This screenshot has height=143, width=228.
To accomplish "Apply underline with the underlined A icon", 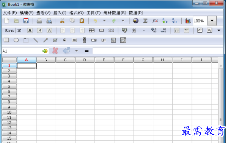I will coord(49,30).
